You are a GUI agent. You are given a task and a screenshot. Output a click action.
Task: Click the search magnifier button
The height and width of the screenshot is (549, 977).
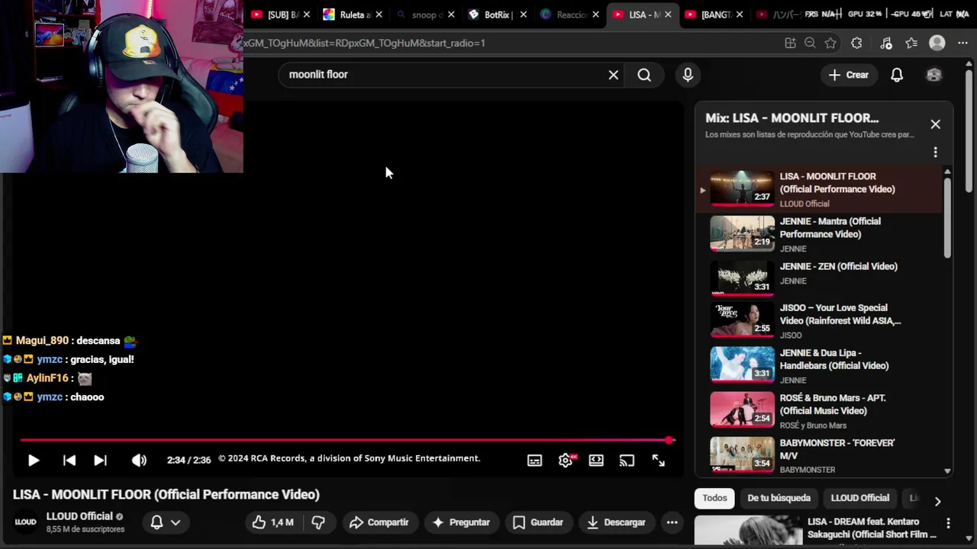(644, 75)
